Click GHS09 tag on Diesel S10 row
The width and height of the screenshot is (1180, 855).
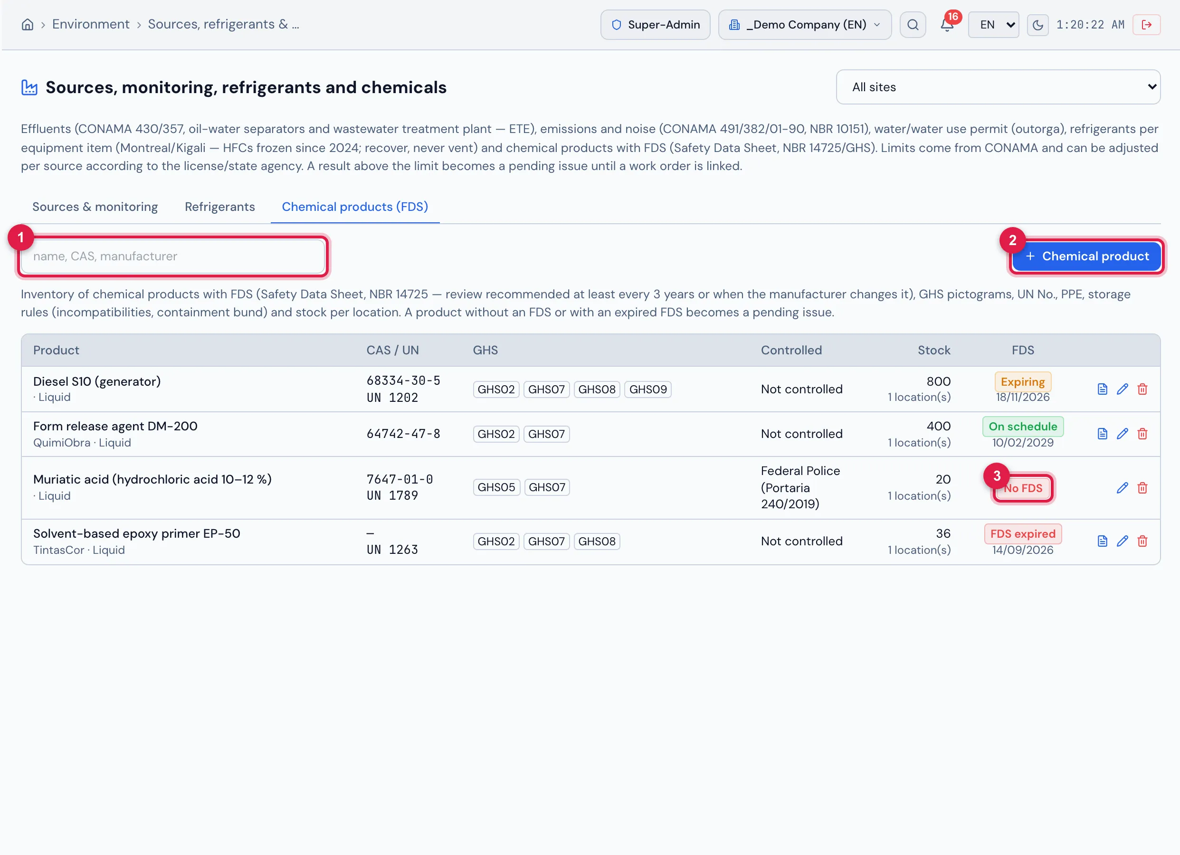click(x=648, y=389)
